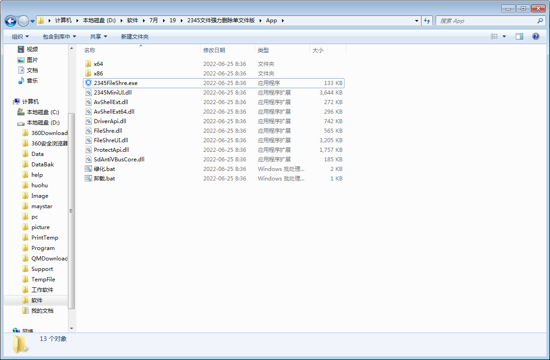Click the navigation pane scroll-up arrow

(x=72, y=48)
